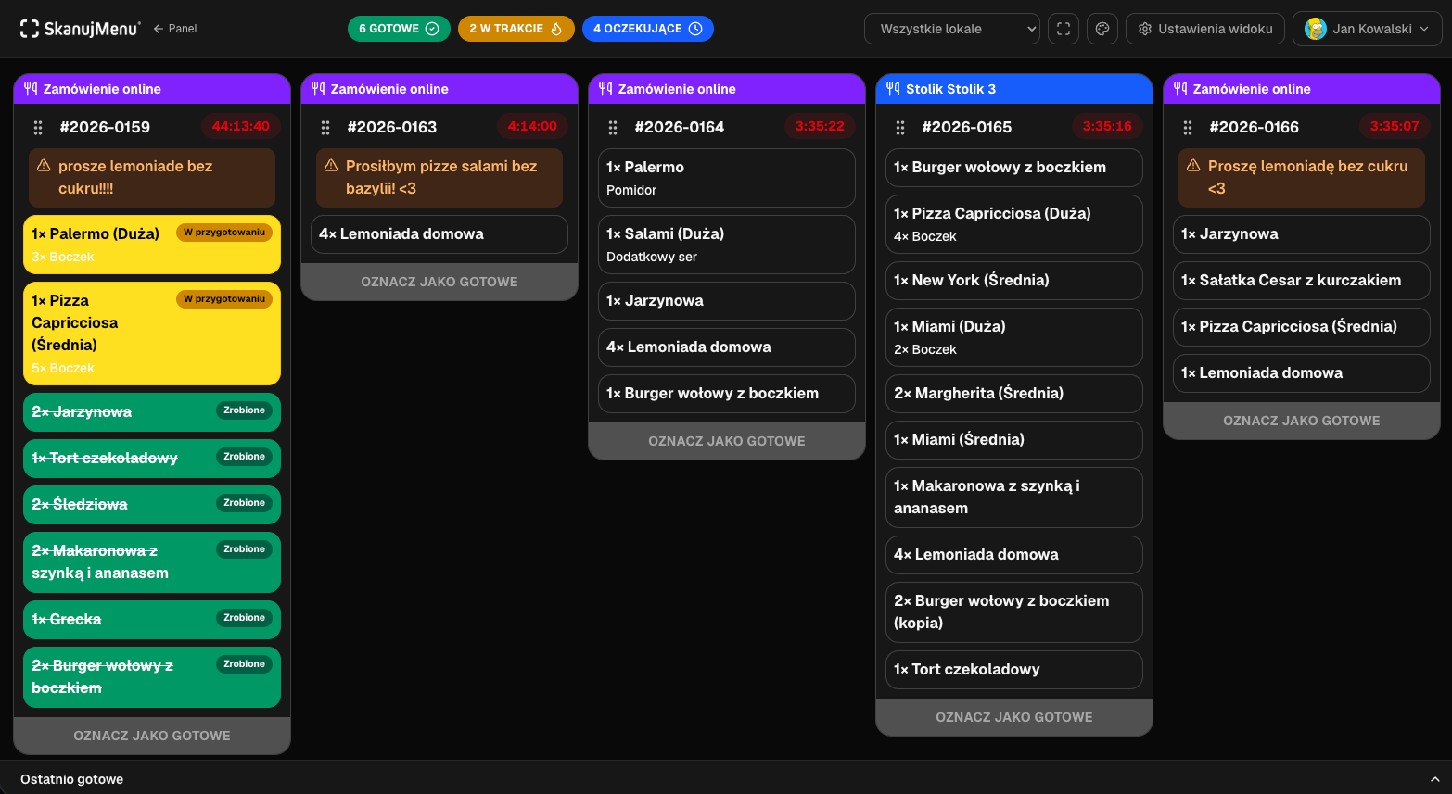The width and height of the screenshot is (1452, 794).
Task: Select 1× New York (Średnia) item
Action: 1014,281
